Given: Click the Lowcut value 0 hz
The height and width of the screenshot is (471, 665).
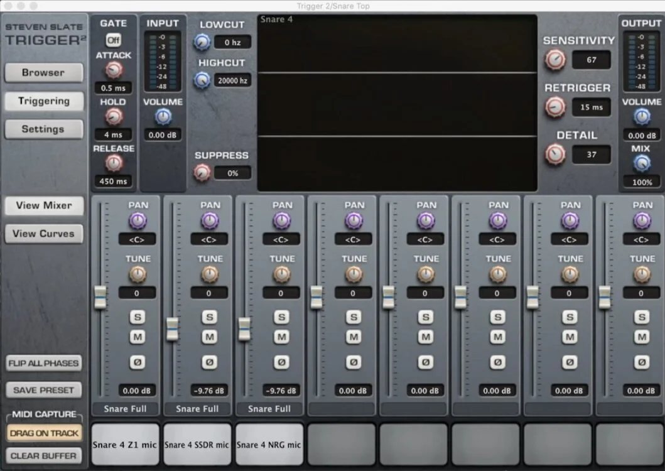Looking at the screenshot, I should (232, 42).
